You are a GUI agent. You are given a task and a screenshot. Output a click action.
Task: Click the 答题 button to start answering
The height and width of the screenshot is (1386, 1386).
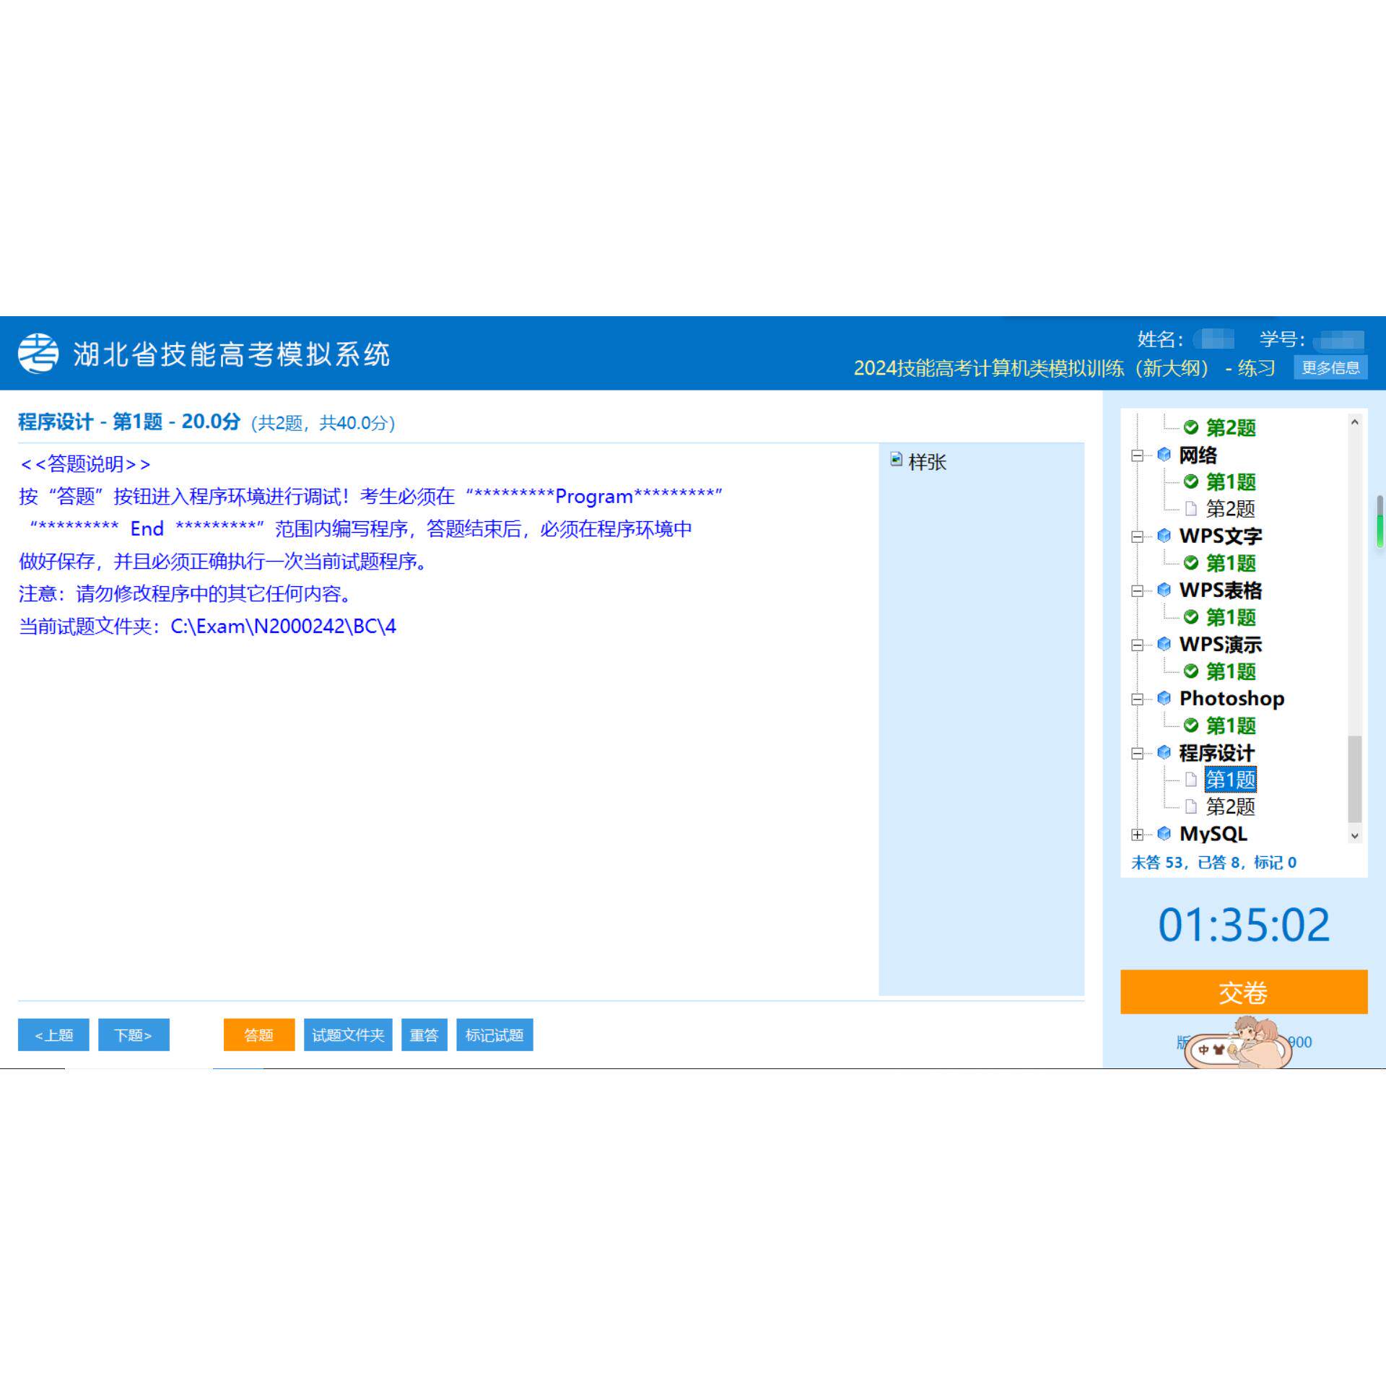[x=258, y=1034]
